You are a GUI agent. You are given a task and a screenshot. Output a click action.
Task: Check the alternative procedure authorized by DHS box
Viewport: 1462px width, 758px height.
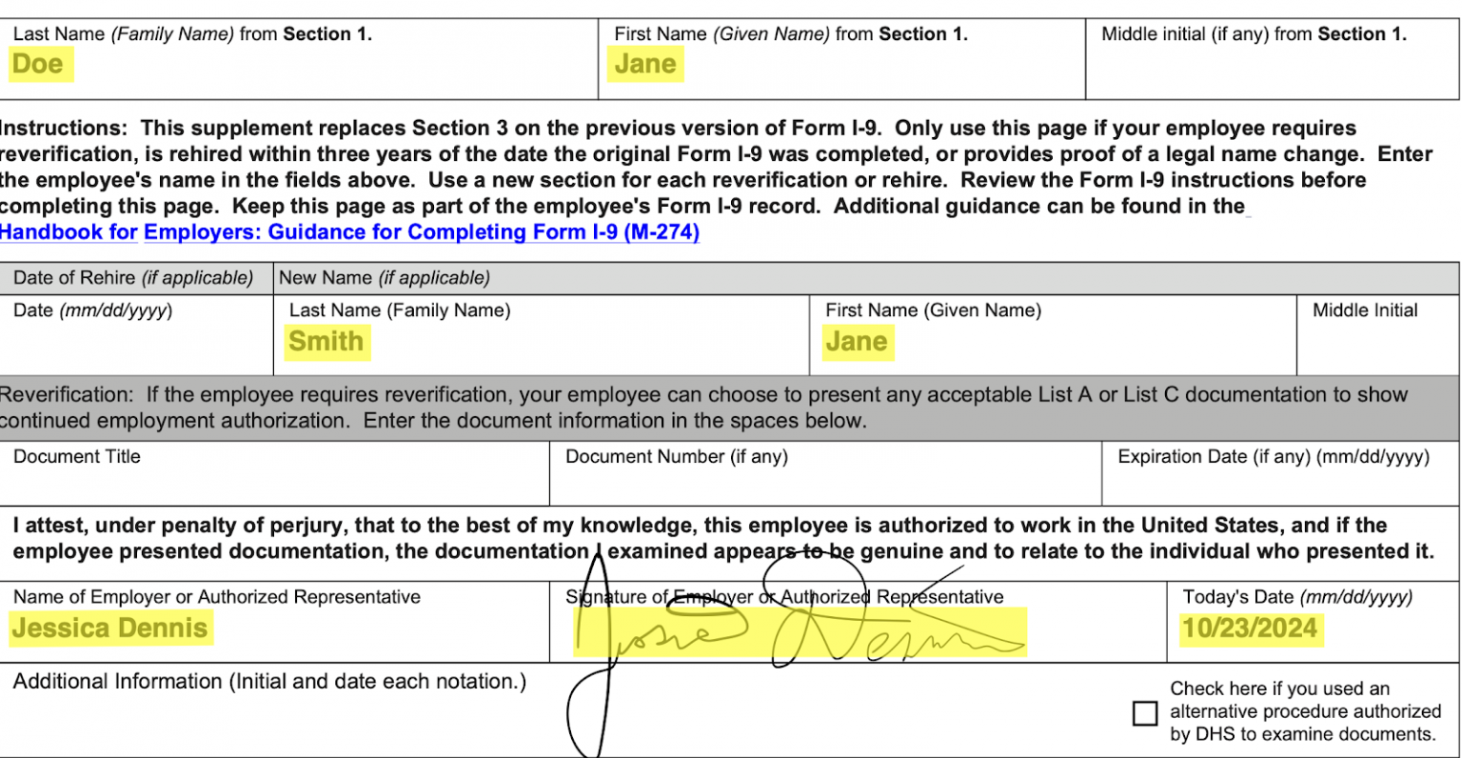coord(1145,713)
